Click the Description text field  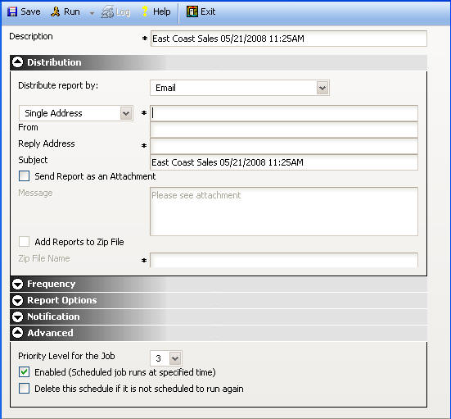288,39
